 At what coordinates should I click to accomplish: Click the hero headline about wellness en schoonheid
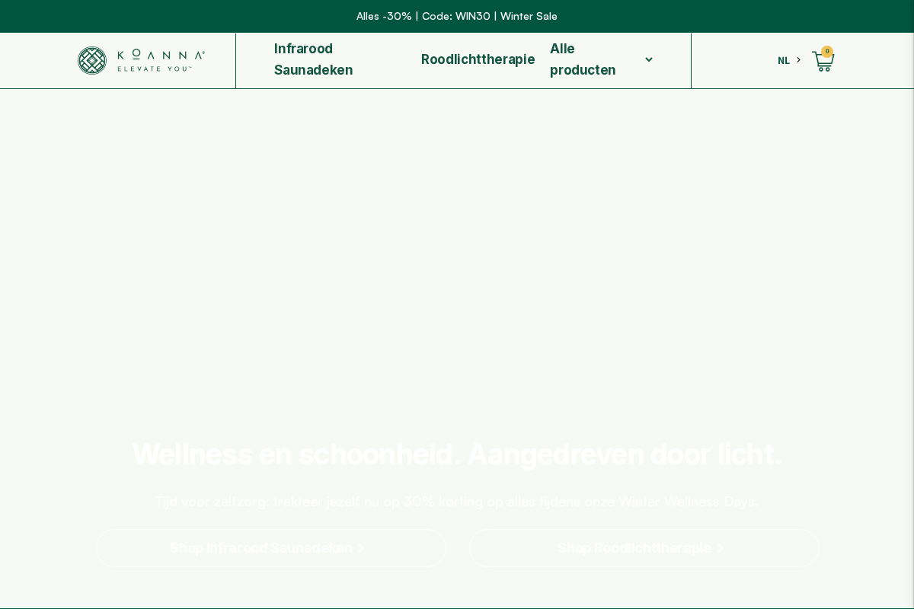pos(457,454)
